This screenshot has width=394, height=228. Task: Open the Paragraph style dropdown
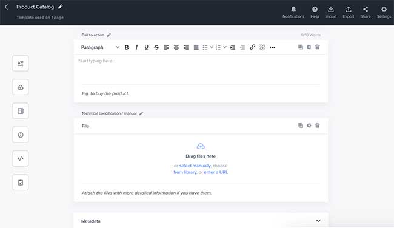coord(100,47)
